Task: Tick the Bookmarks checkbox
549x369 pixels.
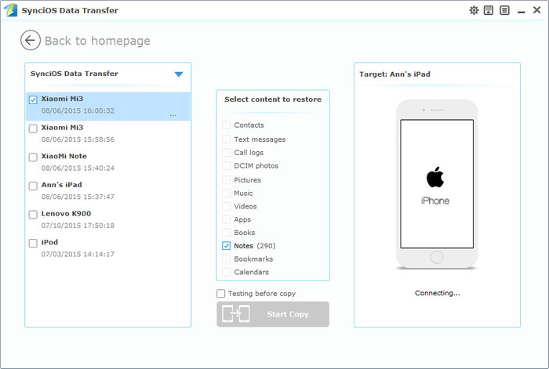Action: tap(226, 259)
